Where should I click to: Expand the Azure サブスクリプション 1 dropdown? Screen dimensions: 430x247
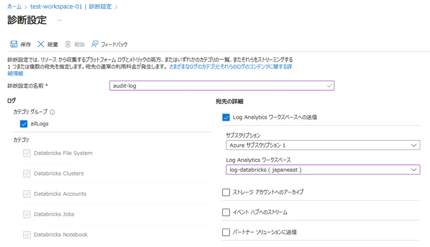pyautogui.click(x=323, y=145)
